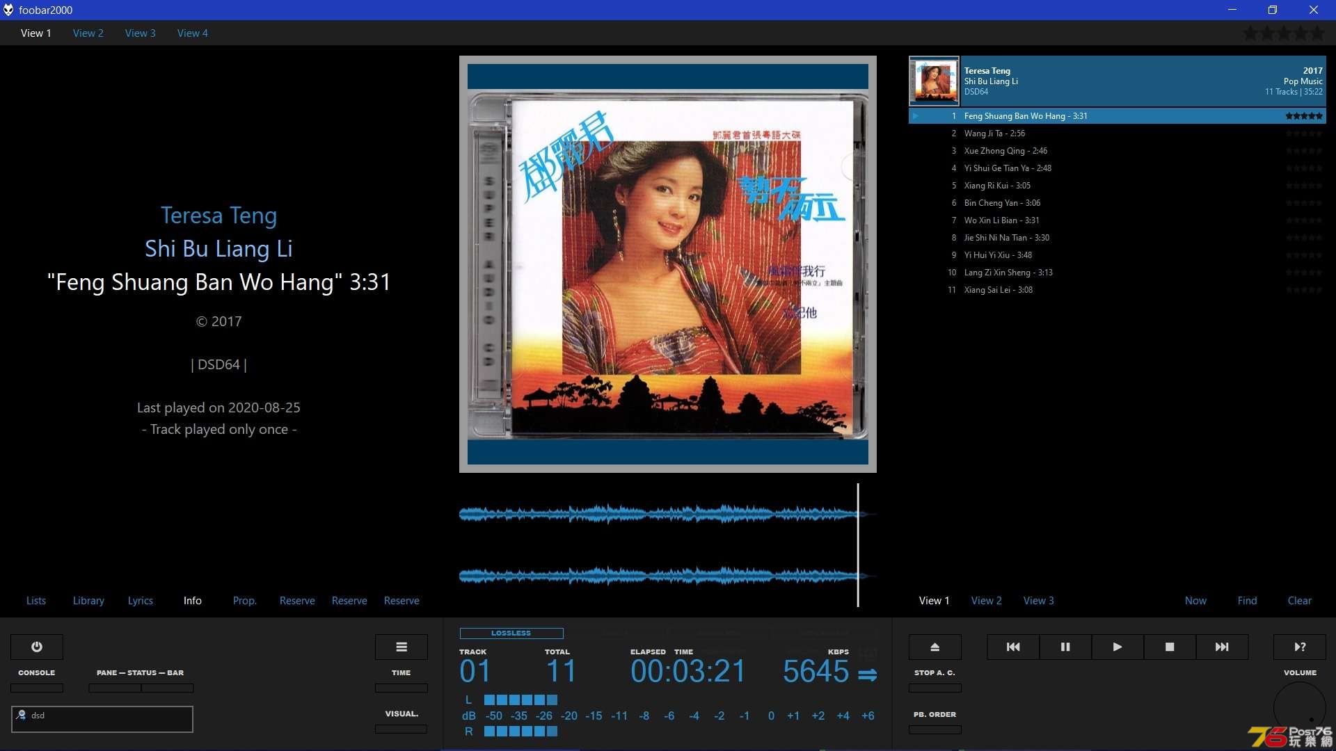This screenshot has width=1336, height=751.
Task: Open the Lists tab
Action: coord(36,600)
